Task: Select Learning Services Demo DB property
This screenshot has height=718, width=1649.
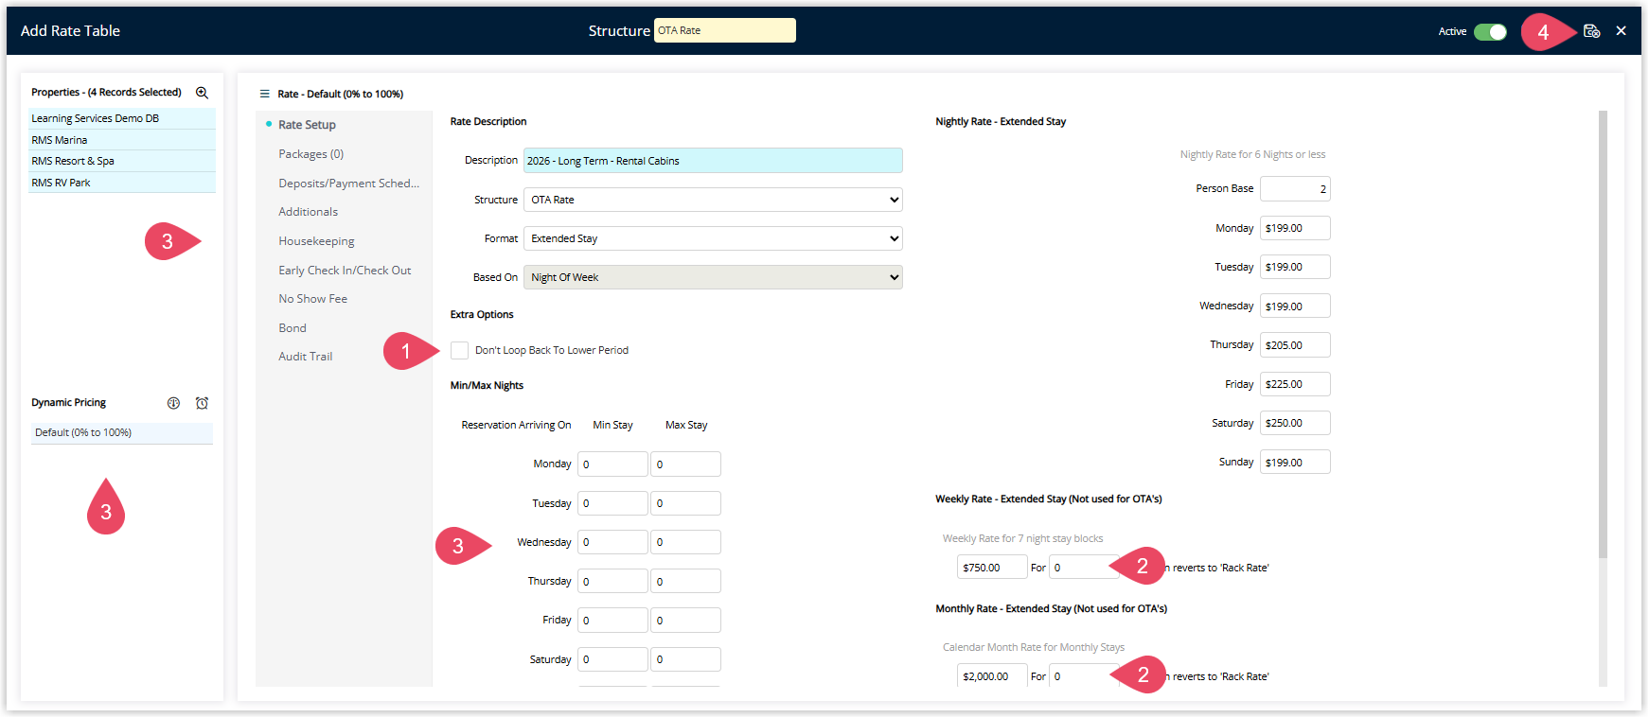Action: point(122,118)
